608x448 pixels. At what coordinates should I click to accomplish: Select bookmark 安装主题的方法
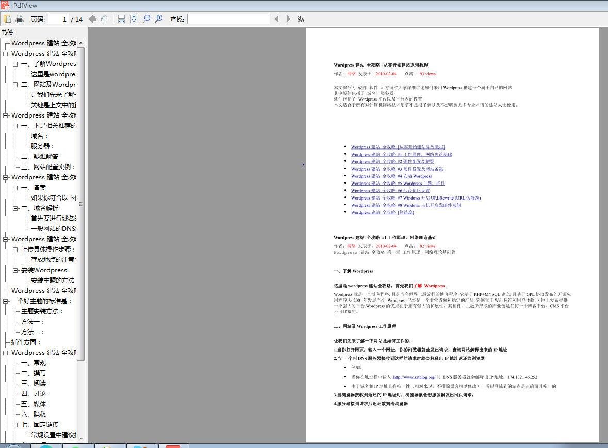coord(53,280)
